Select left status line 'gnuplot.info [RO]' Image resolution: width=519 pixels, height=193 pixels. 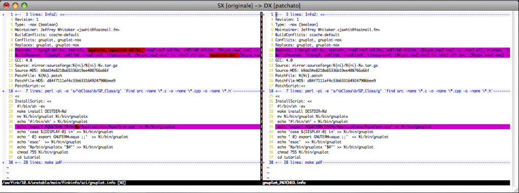[64, 182]
